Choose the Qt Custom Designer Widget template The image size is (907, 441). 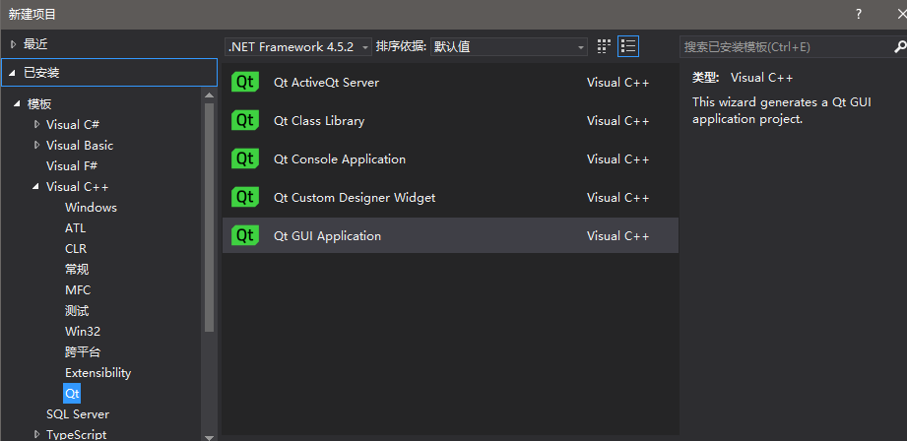450,197
